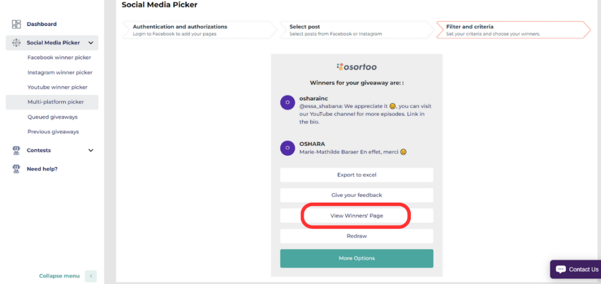Open Instagram winner picker
Viewport: 601px width, 284px height.
tap(59, 73)
